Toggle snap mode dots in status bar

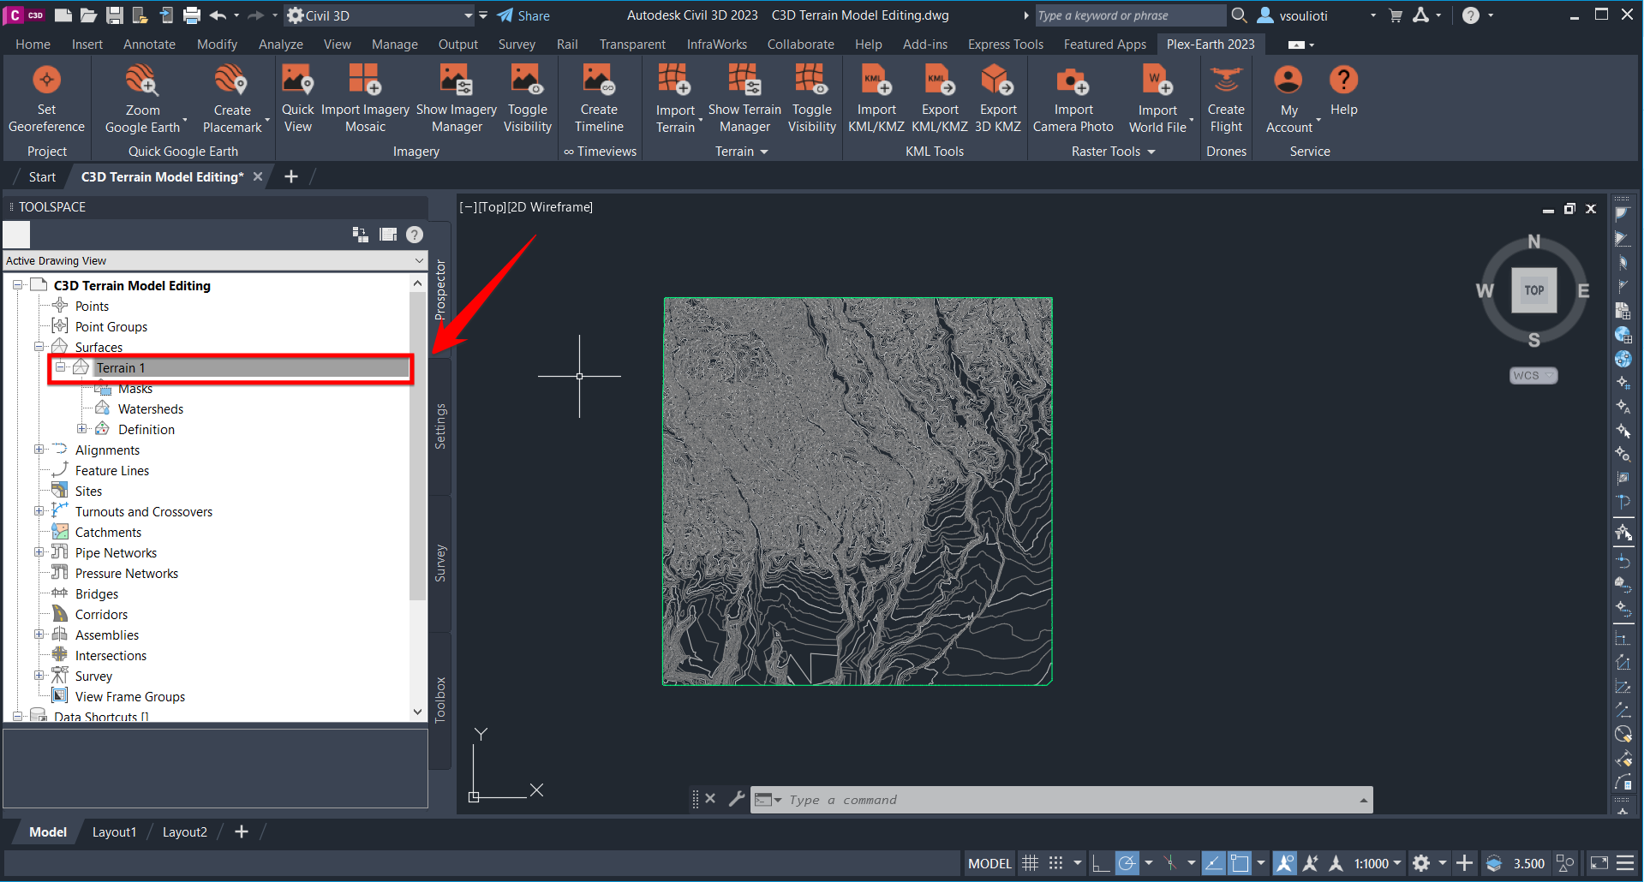pos(1056,863)
